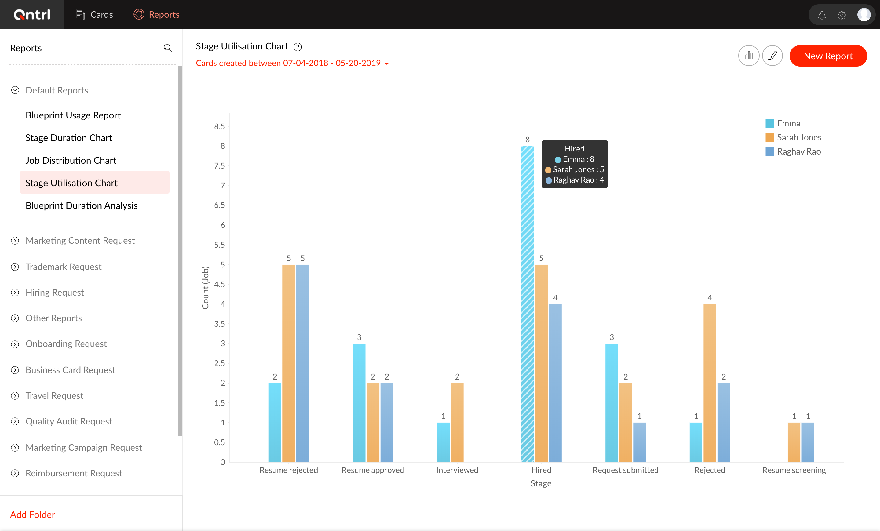Click the edit pencil icon for the report
This screenshot has width=880, height=531.
tap(772, 56)
